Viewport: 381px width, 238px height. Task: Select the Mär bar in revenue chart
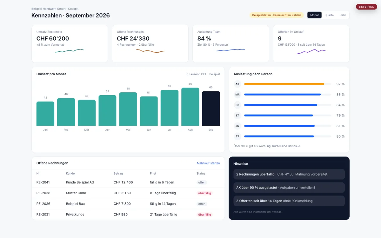(x=87, y=113)
